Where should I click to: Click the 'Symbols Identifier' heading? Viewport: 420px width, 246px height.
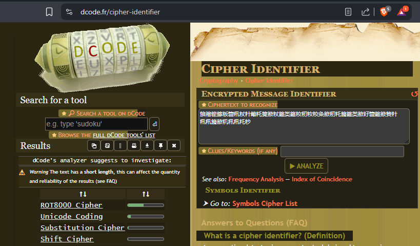[243, 190]
